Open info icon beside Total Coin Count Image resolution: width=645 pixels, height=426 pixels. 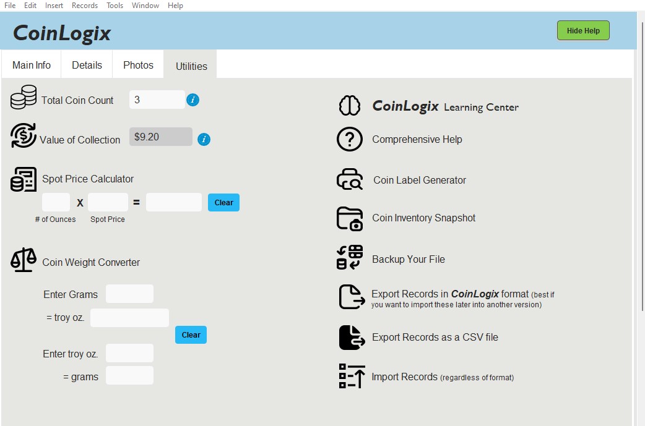(193, 100)
